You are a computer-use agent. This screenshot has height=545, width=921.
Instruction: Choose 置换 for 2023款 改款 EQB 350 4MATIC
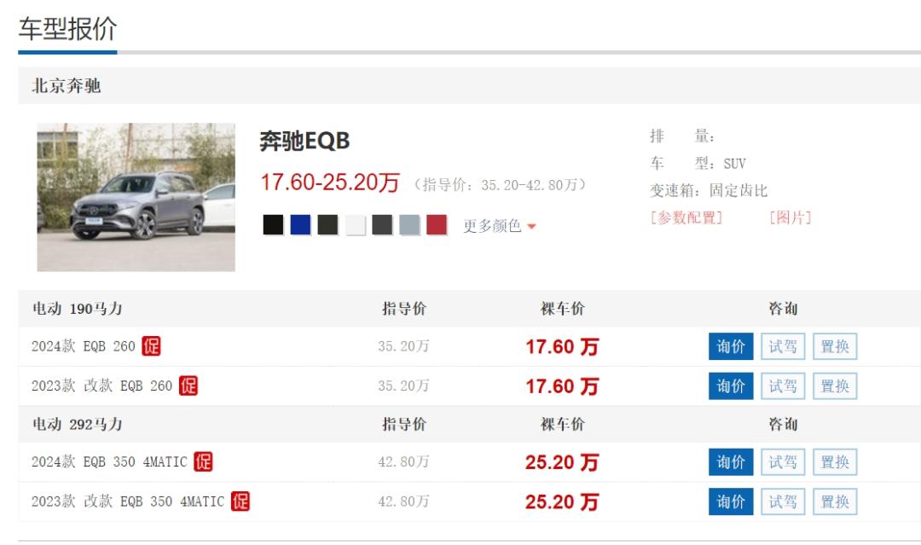pyautogui.click(x=835, y=502)
